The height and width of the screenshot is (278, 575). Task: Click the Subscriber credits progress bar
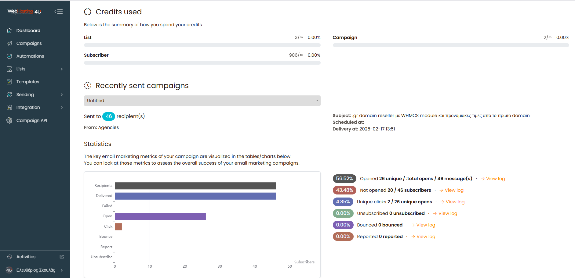tap(202, 63)
